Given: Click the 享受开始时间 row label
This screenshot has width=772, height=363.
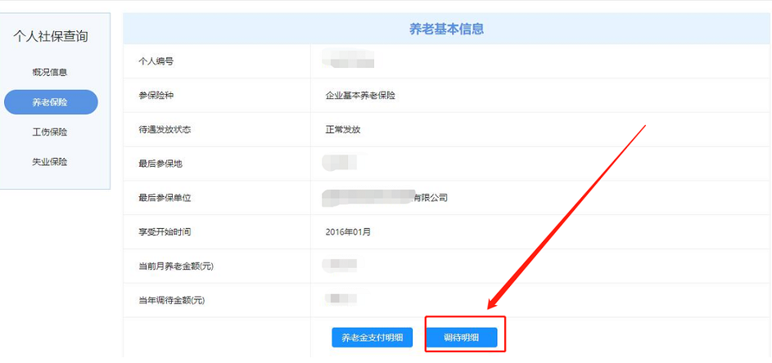Looking at the screenshot, I should tap(165, 232).
